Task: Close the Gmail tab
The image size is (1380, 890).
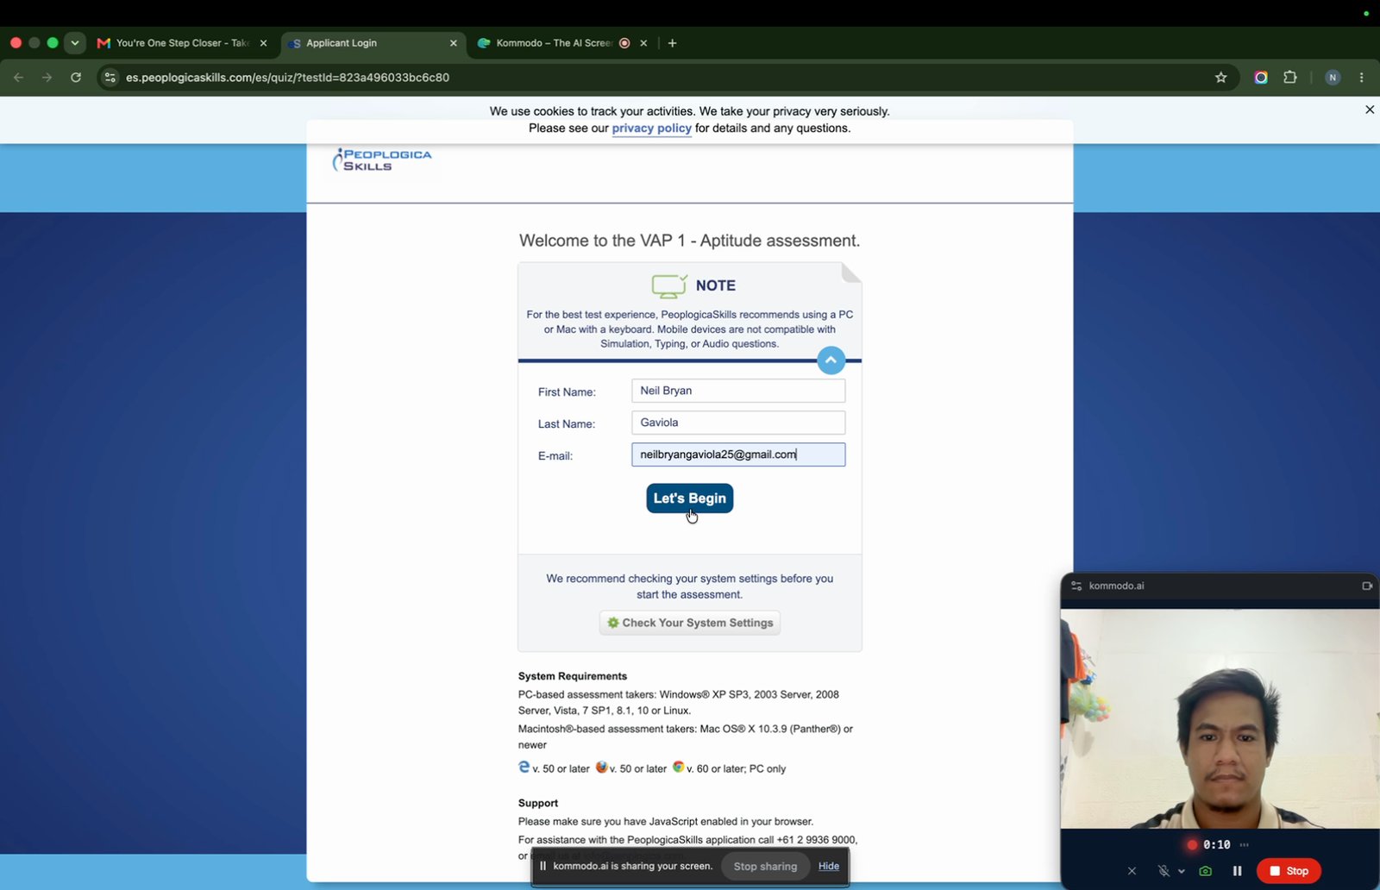Action: pyautogui.click(x=263, y=43)
